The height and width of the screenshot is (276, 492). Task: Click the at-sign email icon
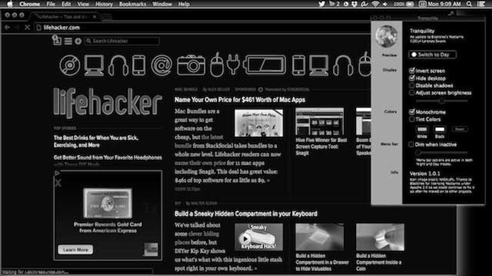pos(161,65)
